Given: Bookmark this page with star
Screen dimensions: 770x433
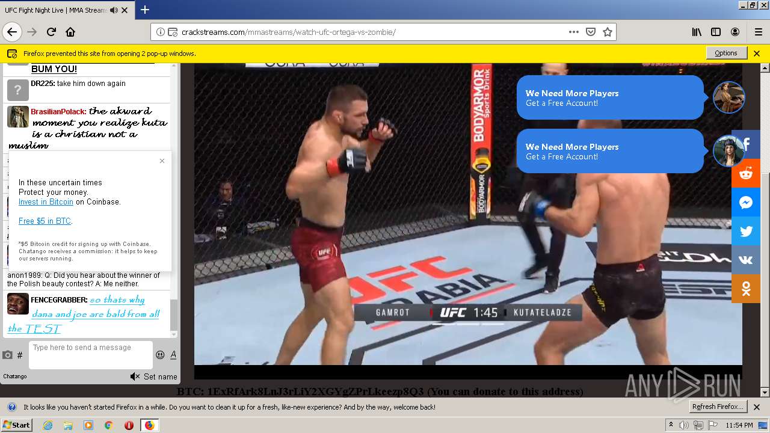Looking at the screenshot, I should pos(608,32).
